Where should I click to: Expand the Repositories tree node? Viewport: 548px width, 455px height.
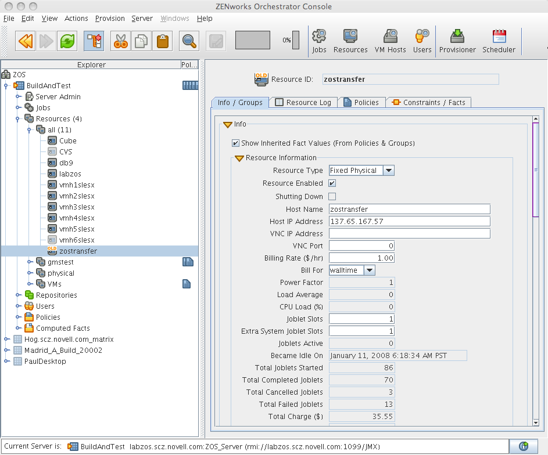tap(19, 295)
